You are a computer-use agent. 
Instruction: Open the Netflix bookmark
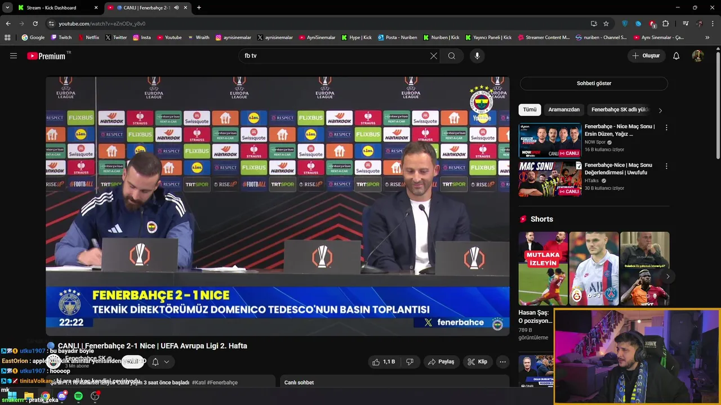(x=88, y=38)
